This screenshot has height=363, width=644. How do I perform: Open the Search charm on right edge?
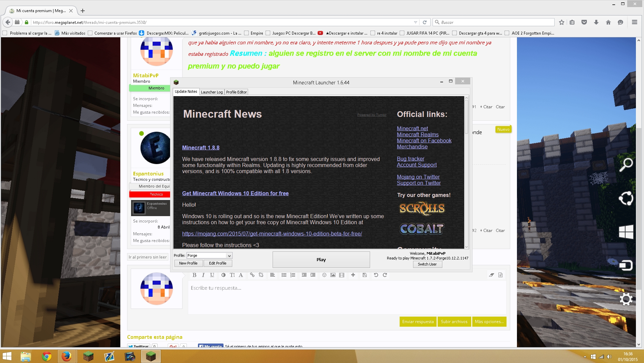[x=626, y=165]
